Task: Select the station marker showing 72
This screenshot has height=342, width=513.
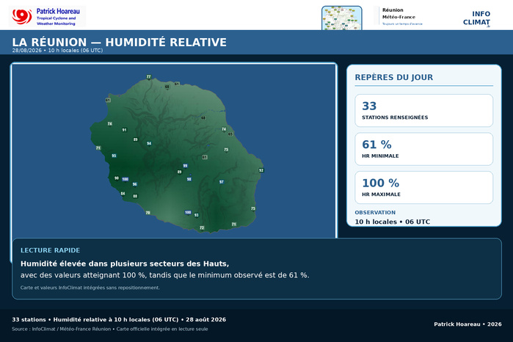Action: click(202, 228)
